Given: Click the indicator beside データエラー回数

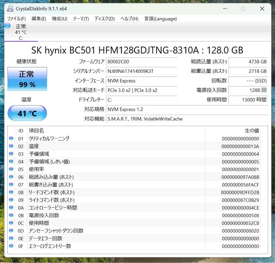Looking at the screenshot, I should coord(11,238).
